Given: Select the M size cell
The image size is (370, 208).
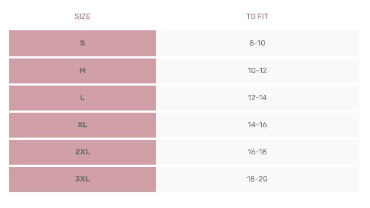Looking at the screenshot, I should click(82, 70).
